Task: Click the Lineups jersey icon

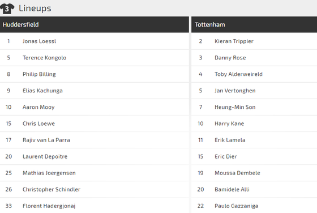Action: click(x=7, y=8)
